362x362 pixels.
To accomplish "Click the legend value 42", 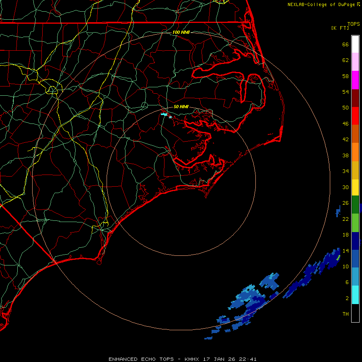I will 346,139.
